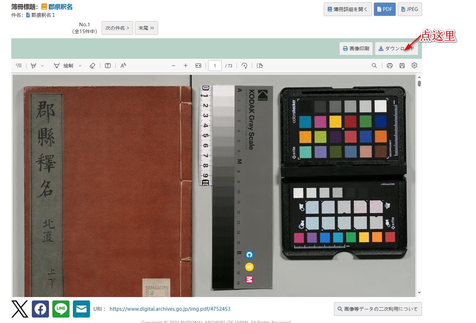This screenshot has width=476, height=323.
Task: Activate the read aloud icon
Action: point(123,66)
